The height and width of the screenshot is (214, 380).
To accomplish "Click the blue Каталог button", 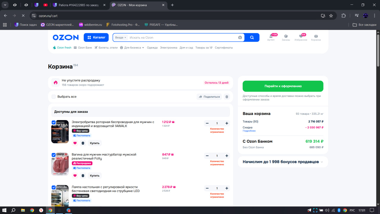I will pos(96,37).
